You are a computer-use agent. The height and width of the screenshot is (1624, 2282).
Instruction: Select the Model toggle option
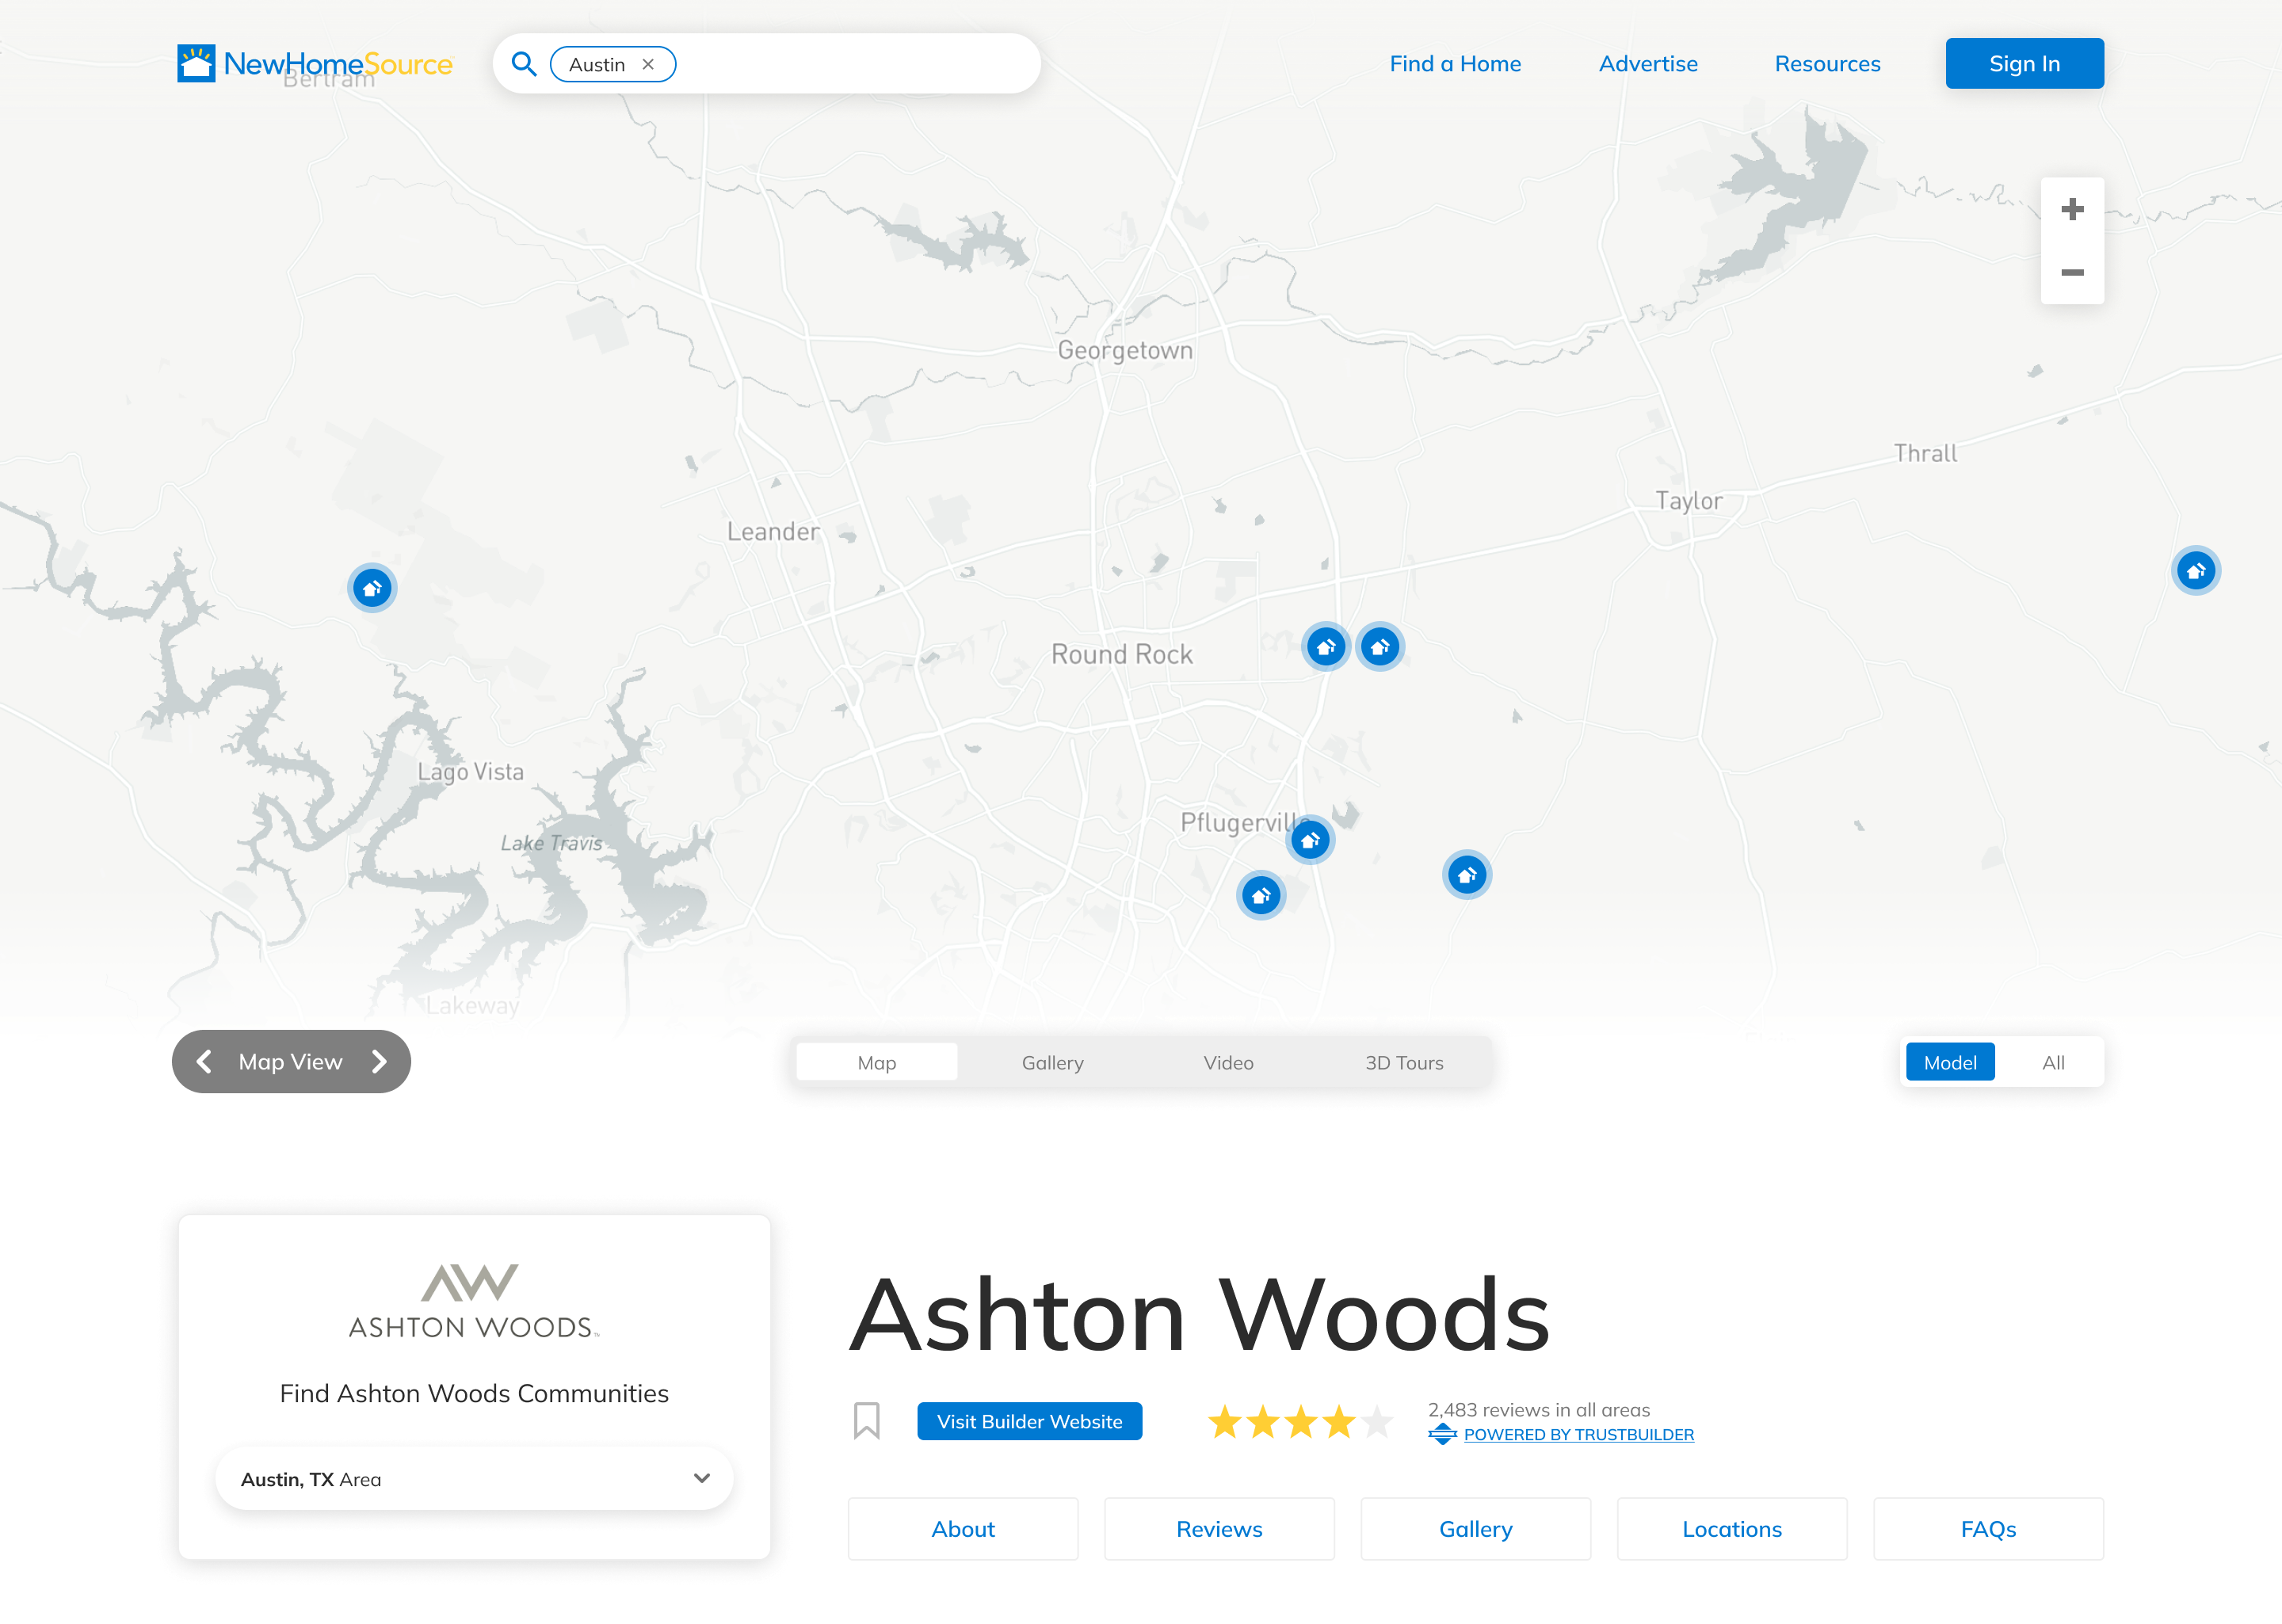coord(1950,1062)
